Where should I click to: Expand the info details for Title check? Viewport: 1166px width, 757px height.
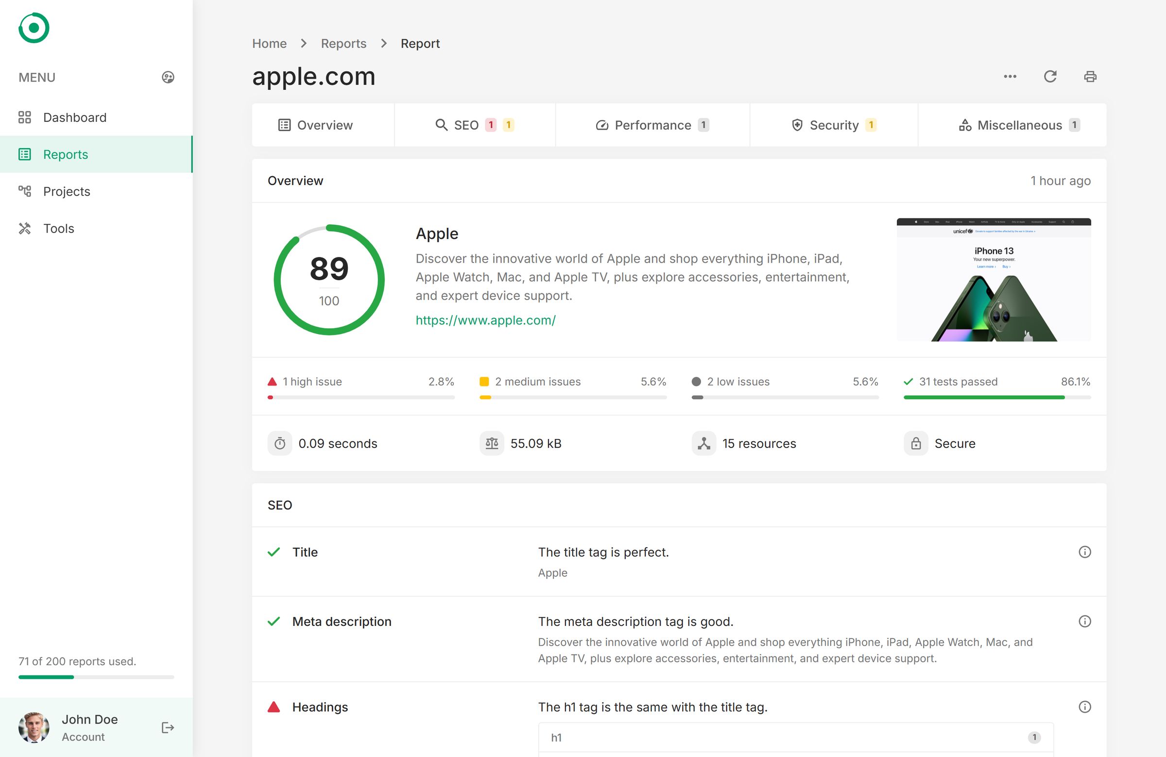(x=1085, y=552)
